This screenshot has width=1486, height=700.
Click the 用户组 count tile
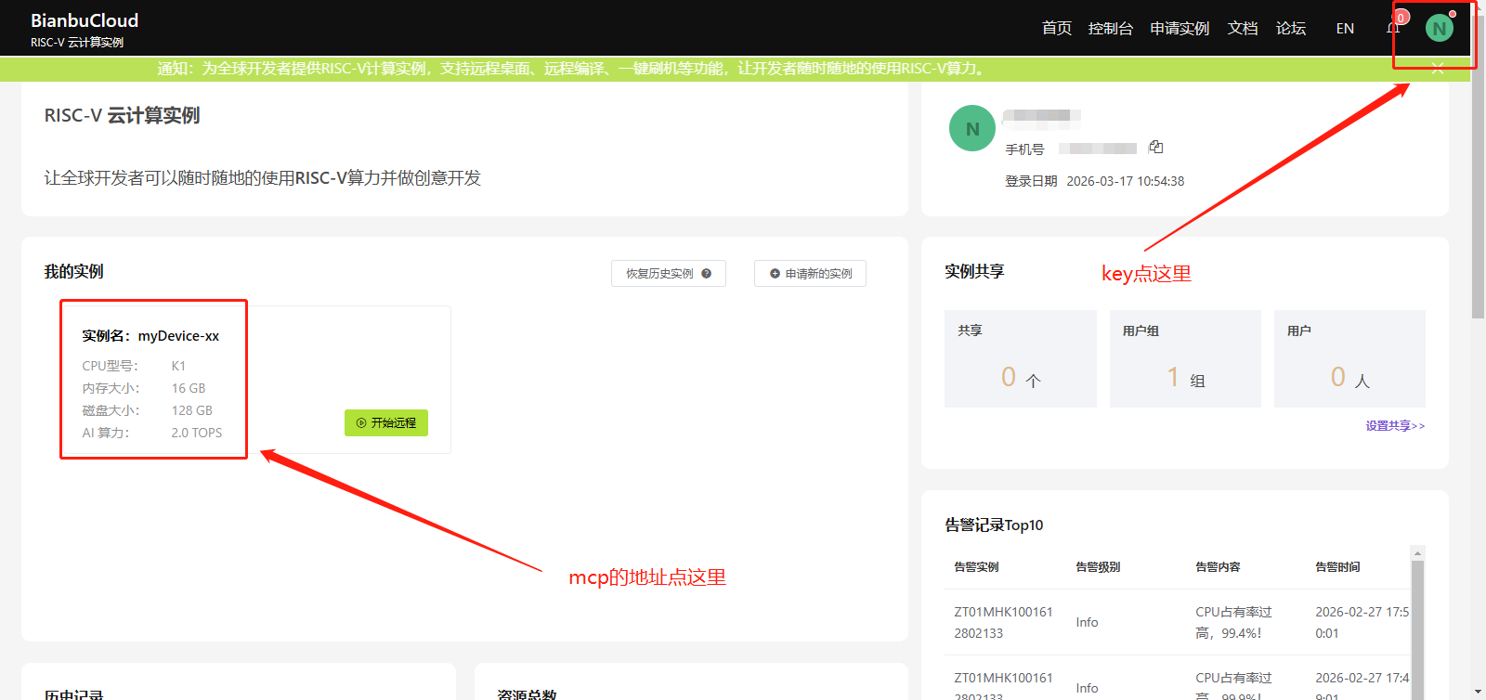point(1185,359)
